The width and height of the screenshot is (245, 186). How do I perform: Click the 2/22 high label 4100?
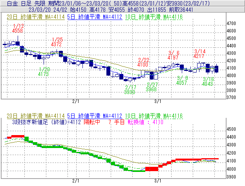pos(143,65)
